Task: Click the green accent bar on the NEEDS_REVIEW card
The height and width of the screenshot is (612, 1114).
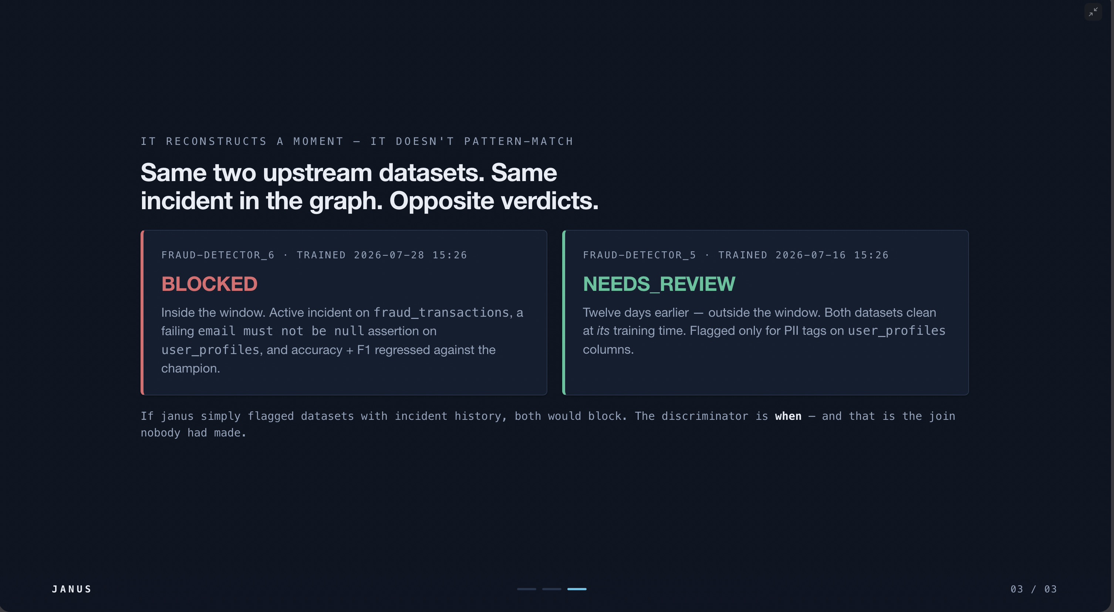Action: coord(564,313)
